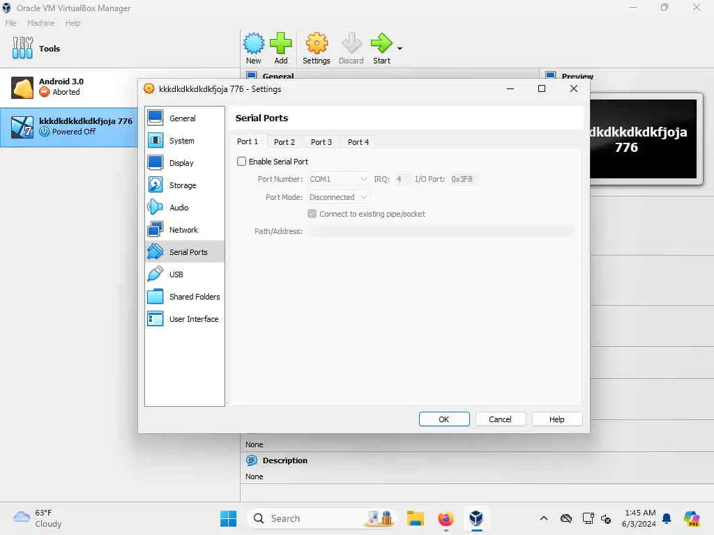Click the Help button in Settings
Screen dimensions: 714x535
[556, 419]
